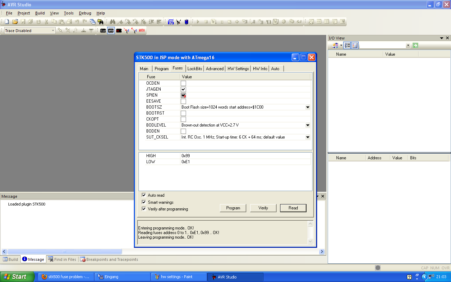
Task: Open the BODLEVEL brown-out dropdown
Action: 308,125
